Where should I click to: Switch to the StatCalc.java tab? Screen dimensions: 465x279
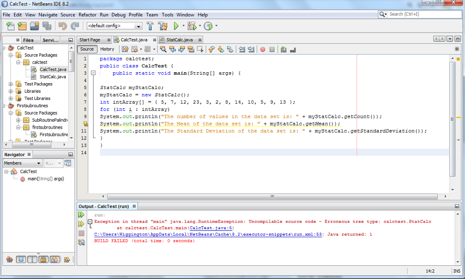pos(179,40)
